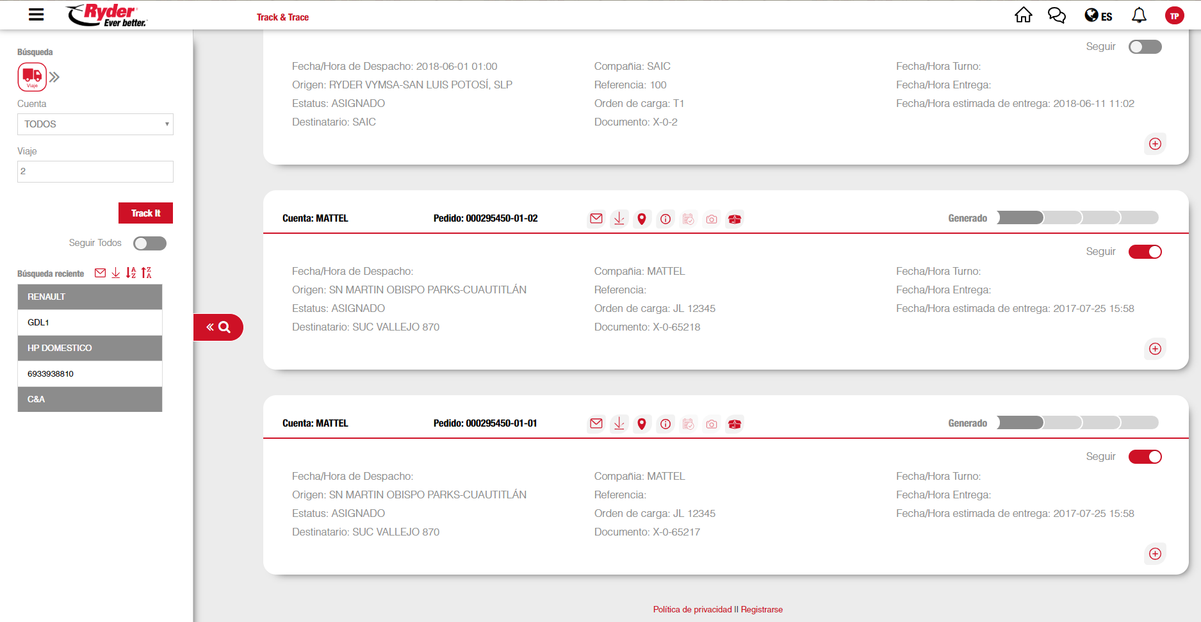The image size is (1201, 622).
Task: Click the package box icon for order 000295450-01-01
Action: click(735, 424)
